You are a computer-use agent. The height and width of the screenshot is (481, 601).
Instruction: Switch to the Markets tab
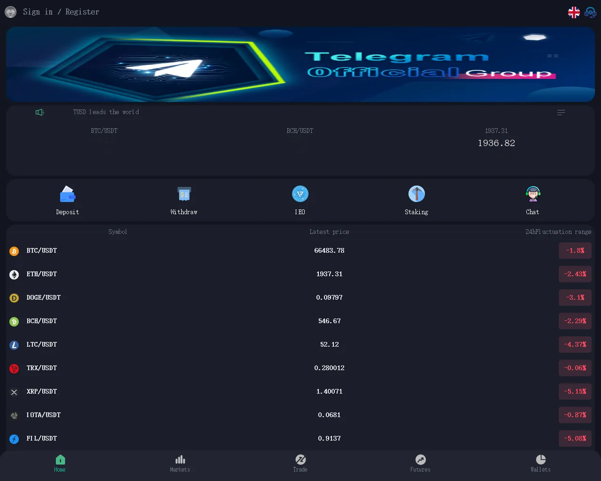180,463
